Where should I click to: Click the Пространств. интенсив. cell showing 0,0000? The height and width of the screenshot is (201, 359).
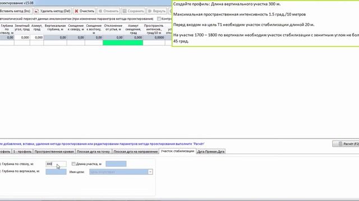tap(154, 37)
